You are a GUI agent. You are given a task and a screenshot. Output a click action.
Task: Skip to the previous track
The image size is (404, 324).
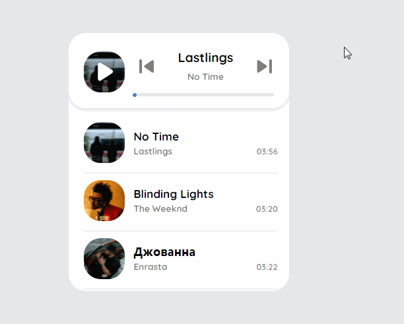[x=147, y=67]
